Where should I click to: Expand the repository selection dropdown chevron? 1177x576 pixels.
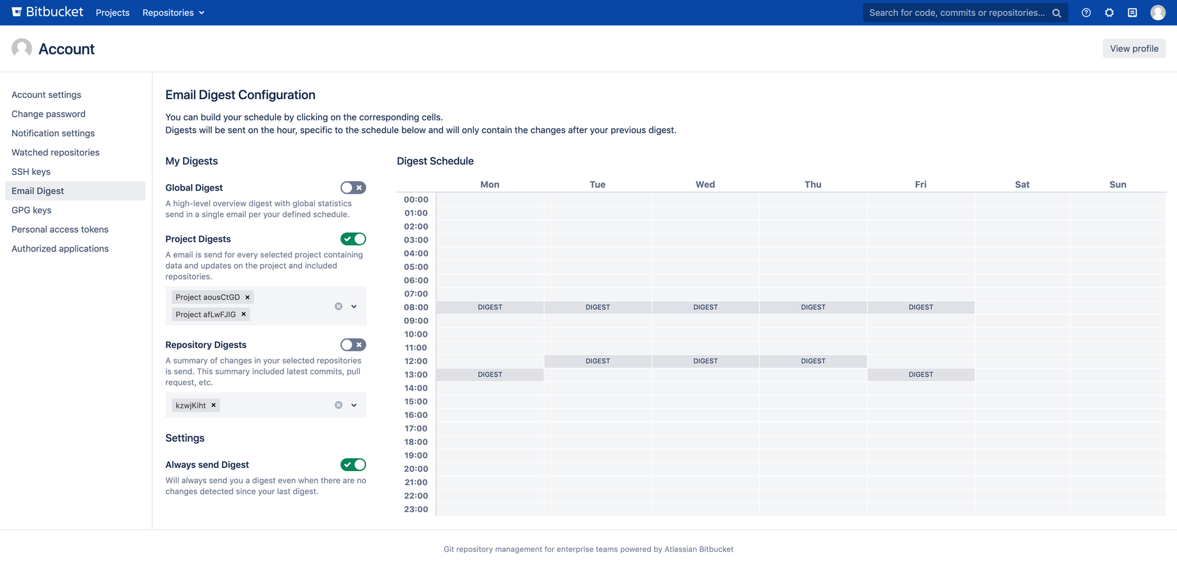click(354, 405)
